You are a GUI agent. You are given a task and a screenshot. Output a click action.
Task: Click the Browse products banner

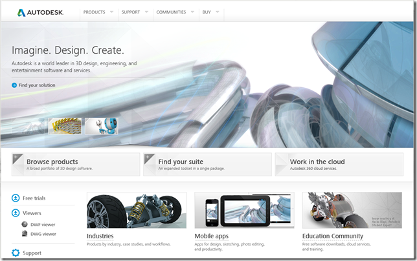(76, 164)
